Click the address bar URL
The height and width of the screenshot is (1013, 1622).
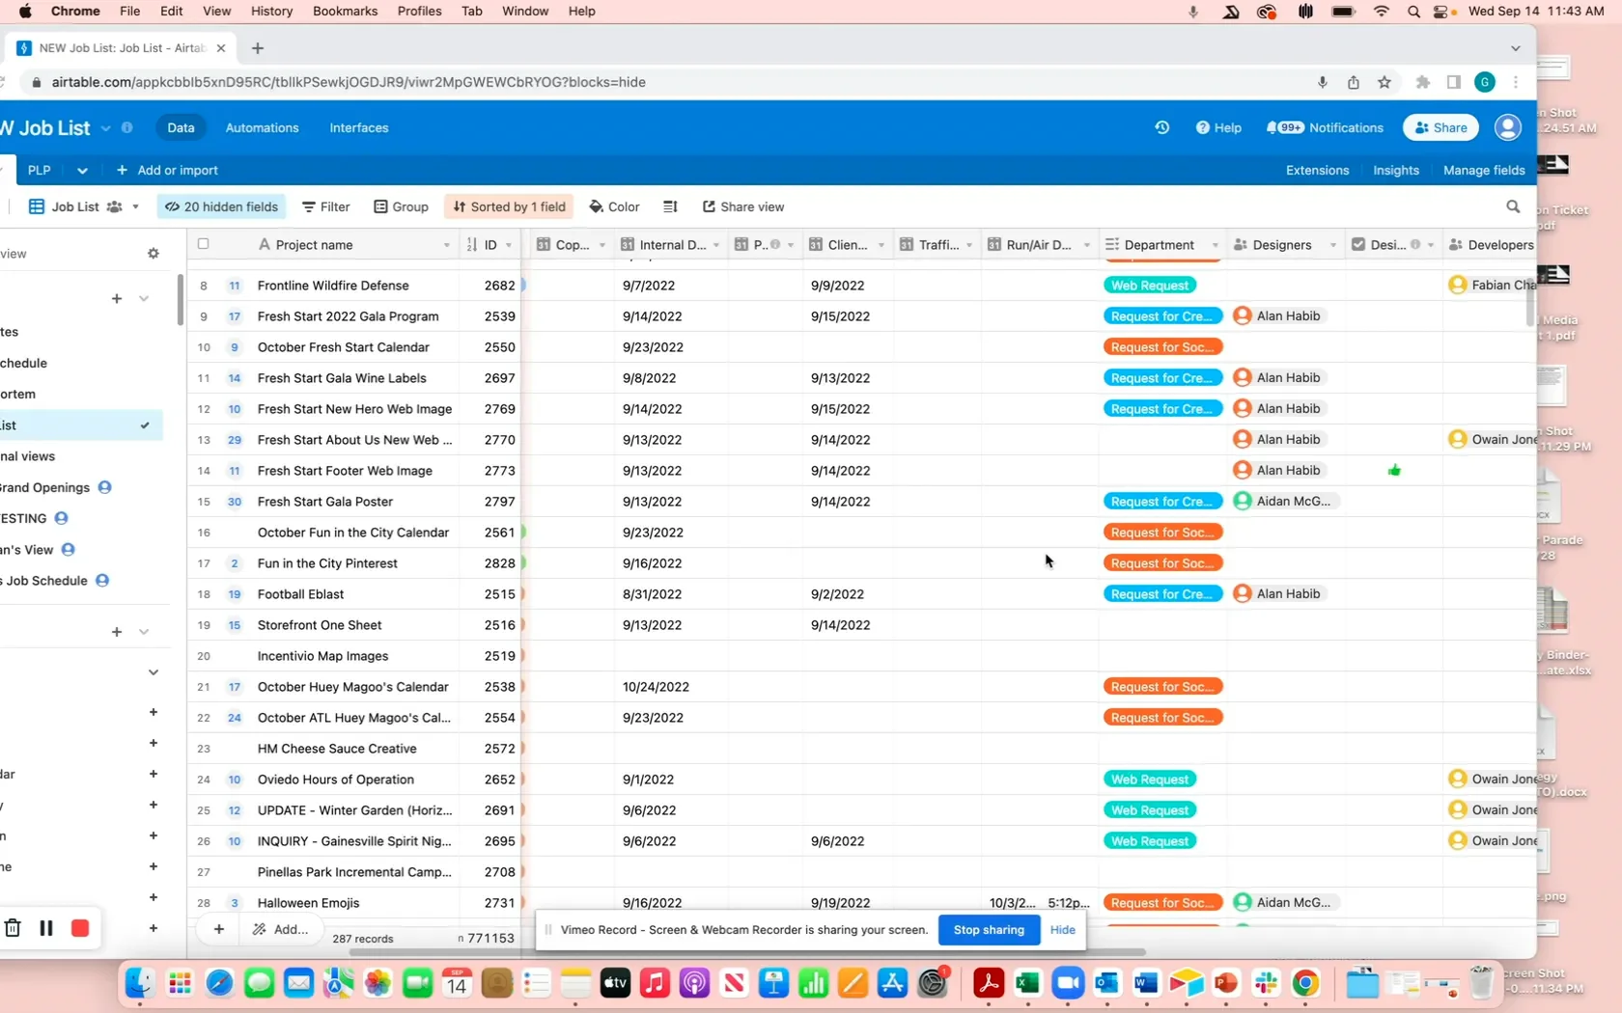pos(349,82)
